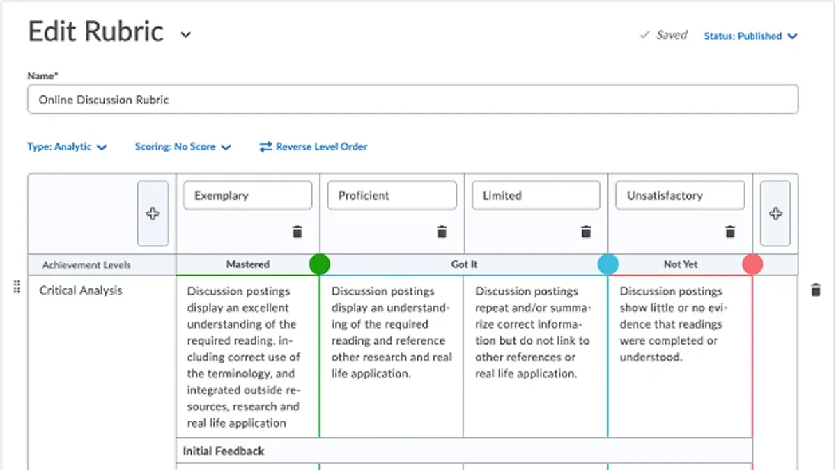Open the Type: Analytic dropdown
The width and height of the screenshot is (836, 470).
pyautogui.click(x=67, y=147)
